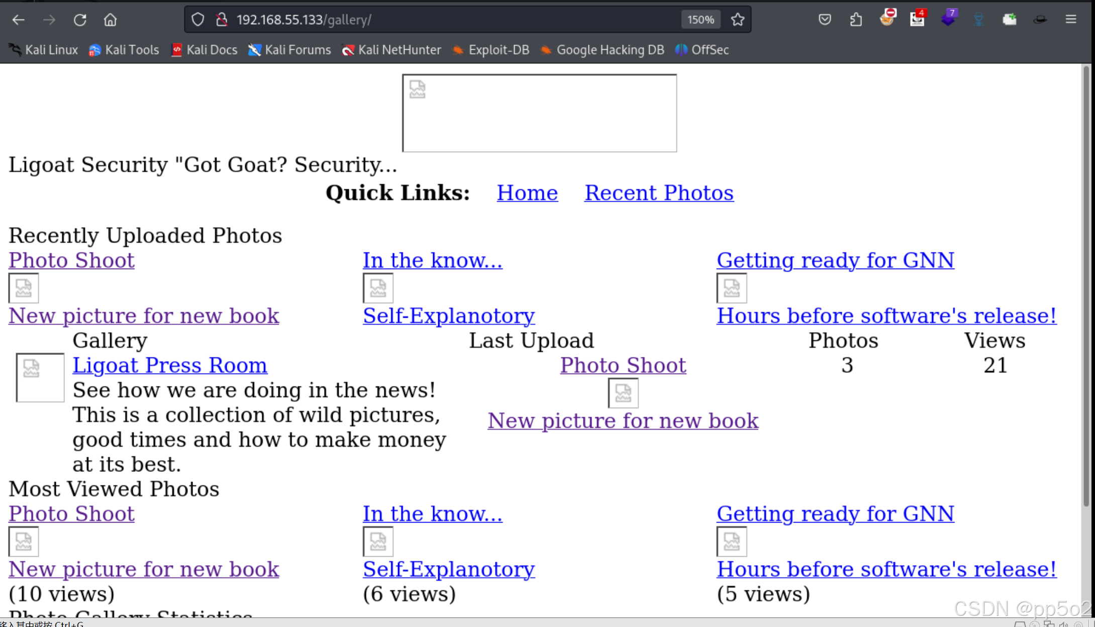This screenshot has width=1095, height=627.
Task: Go to the browser home page
Action: [x=110, y=20]
